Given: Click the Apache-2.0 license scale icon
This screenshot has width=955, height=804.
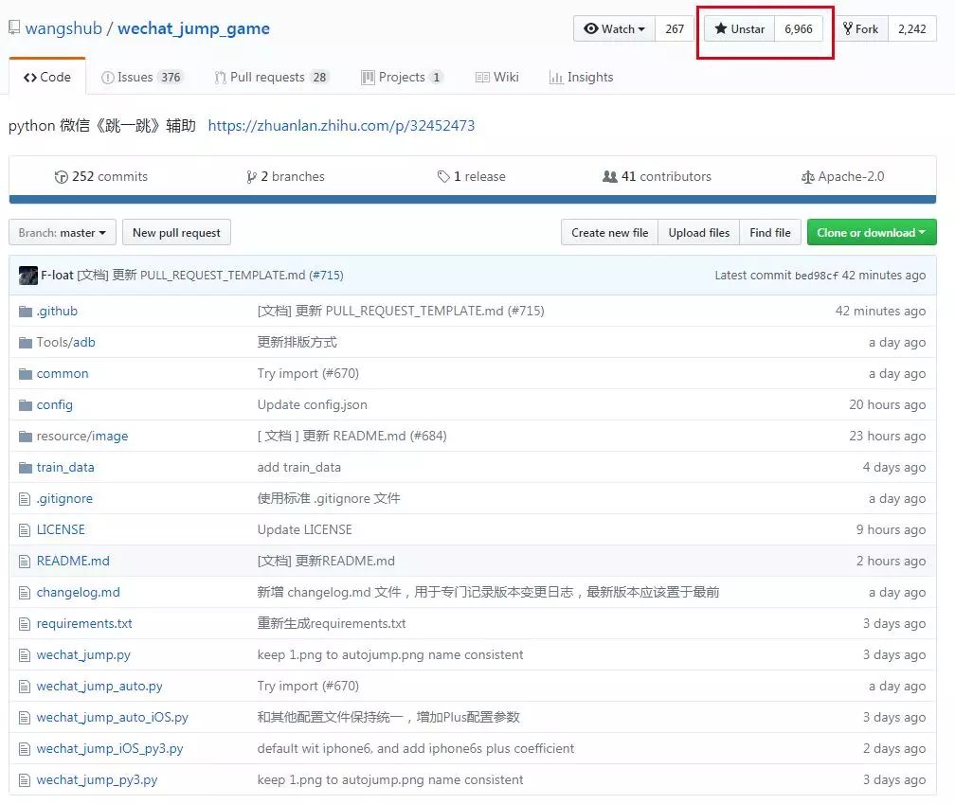Looking at the screenshot, I should click(x=809, y=176).
